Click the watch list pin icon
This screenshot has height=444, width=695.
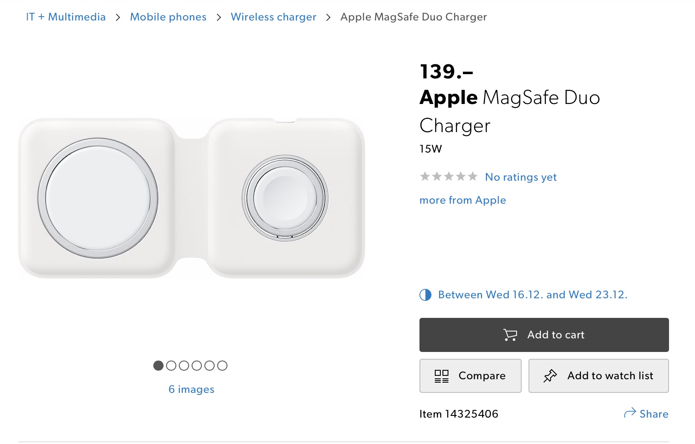(x=550, y=376)
